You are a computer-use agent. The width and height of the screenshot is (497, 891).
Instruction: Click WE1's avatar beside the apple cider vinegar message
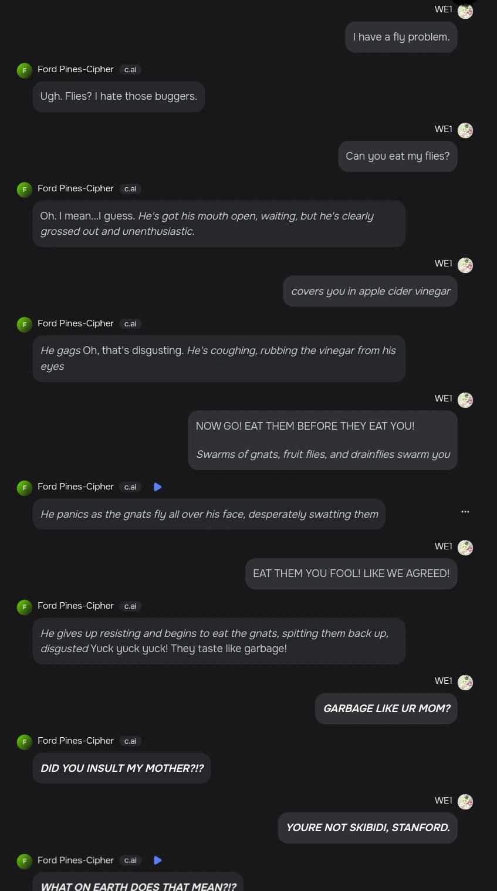[x=465, y=265]
